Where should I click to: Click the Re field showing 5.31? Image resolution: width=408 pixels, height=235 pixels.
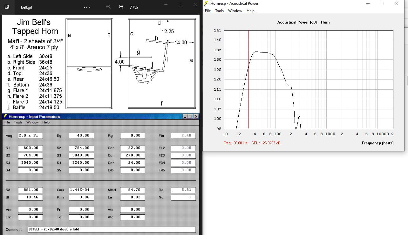pos(183,190)
